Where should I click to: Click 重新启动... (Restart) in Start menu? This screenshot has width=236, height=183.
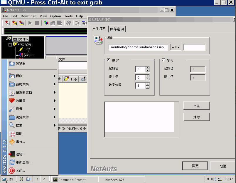[x=33, y=162]
